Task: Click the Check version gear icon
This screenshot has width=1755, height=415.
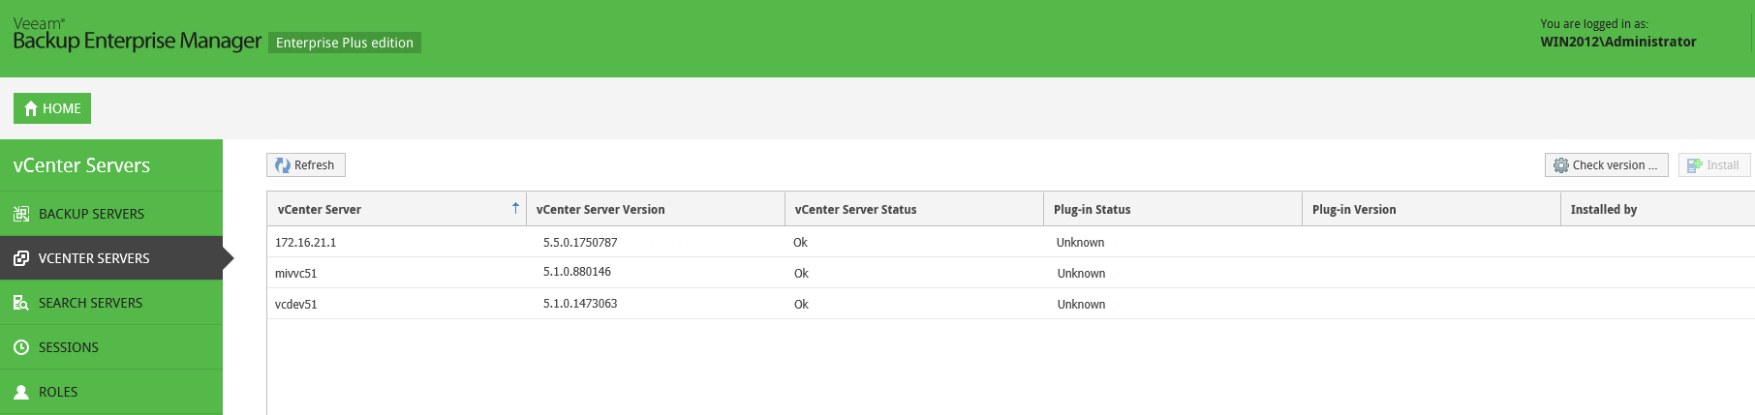Action: [1560, 165]
